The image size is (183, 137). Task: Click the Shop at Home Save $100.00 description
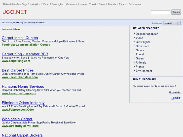coord(36,58)
